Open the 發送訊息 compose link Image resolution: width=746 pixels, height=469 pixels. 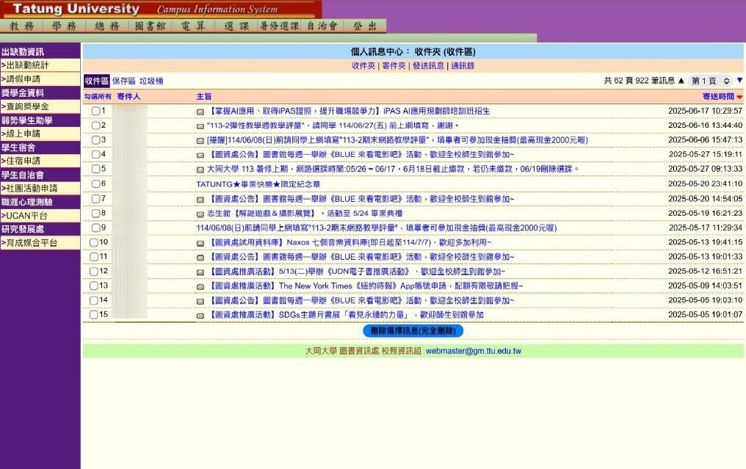coord(428,65)
